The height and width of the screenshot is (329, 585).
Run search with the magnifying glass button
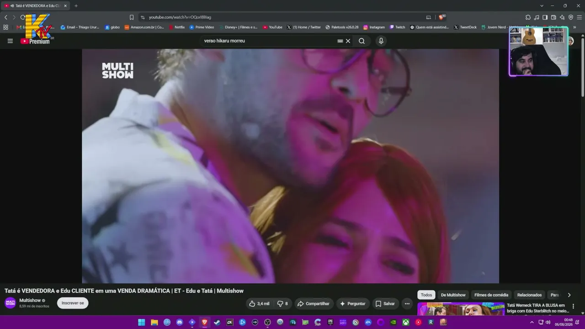[362, 41]
